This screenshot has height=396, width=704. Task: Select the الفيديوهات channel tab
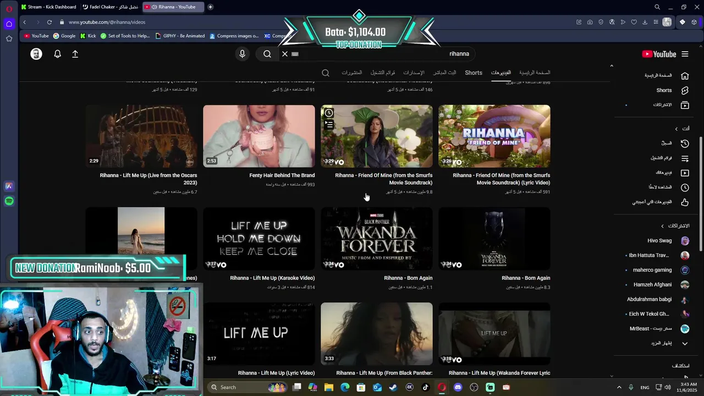[501, 73]
